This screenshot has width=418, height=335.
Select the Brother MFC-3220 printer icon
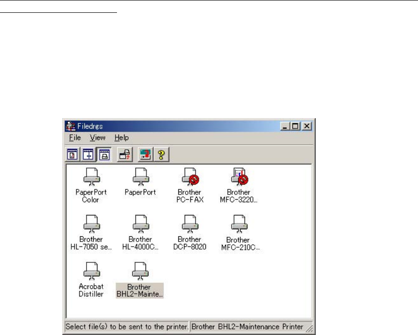point(239,177)
